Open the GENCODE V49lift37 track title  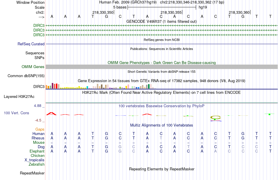click(162, 21)
